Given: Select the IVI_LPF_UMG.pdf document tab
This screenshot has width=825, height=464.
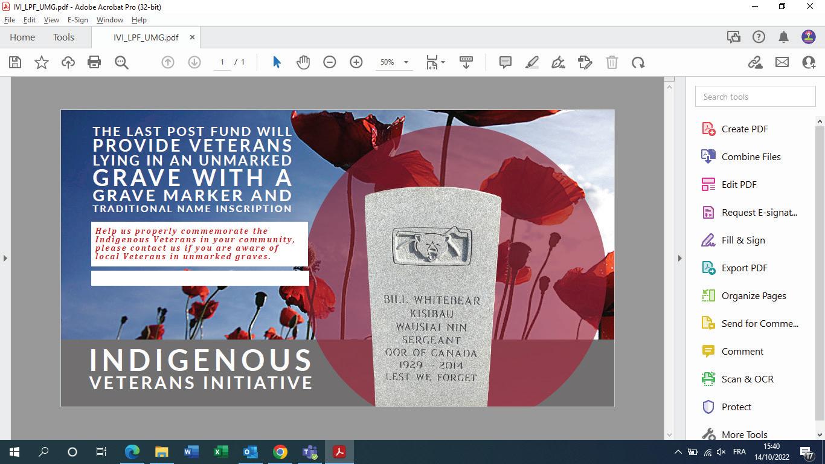Looking at the screenshot, I should [x=146, y=37].
